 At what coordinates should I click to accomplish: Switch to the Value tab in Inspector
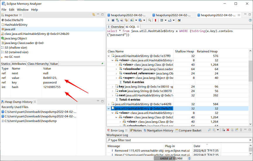(54, 64)
